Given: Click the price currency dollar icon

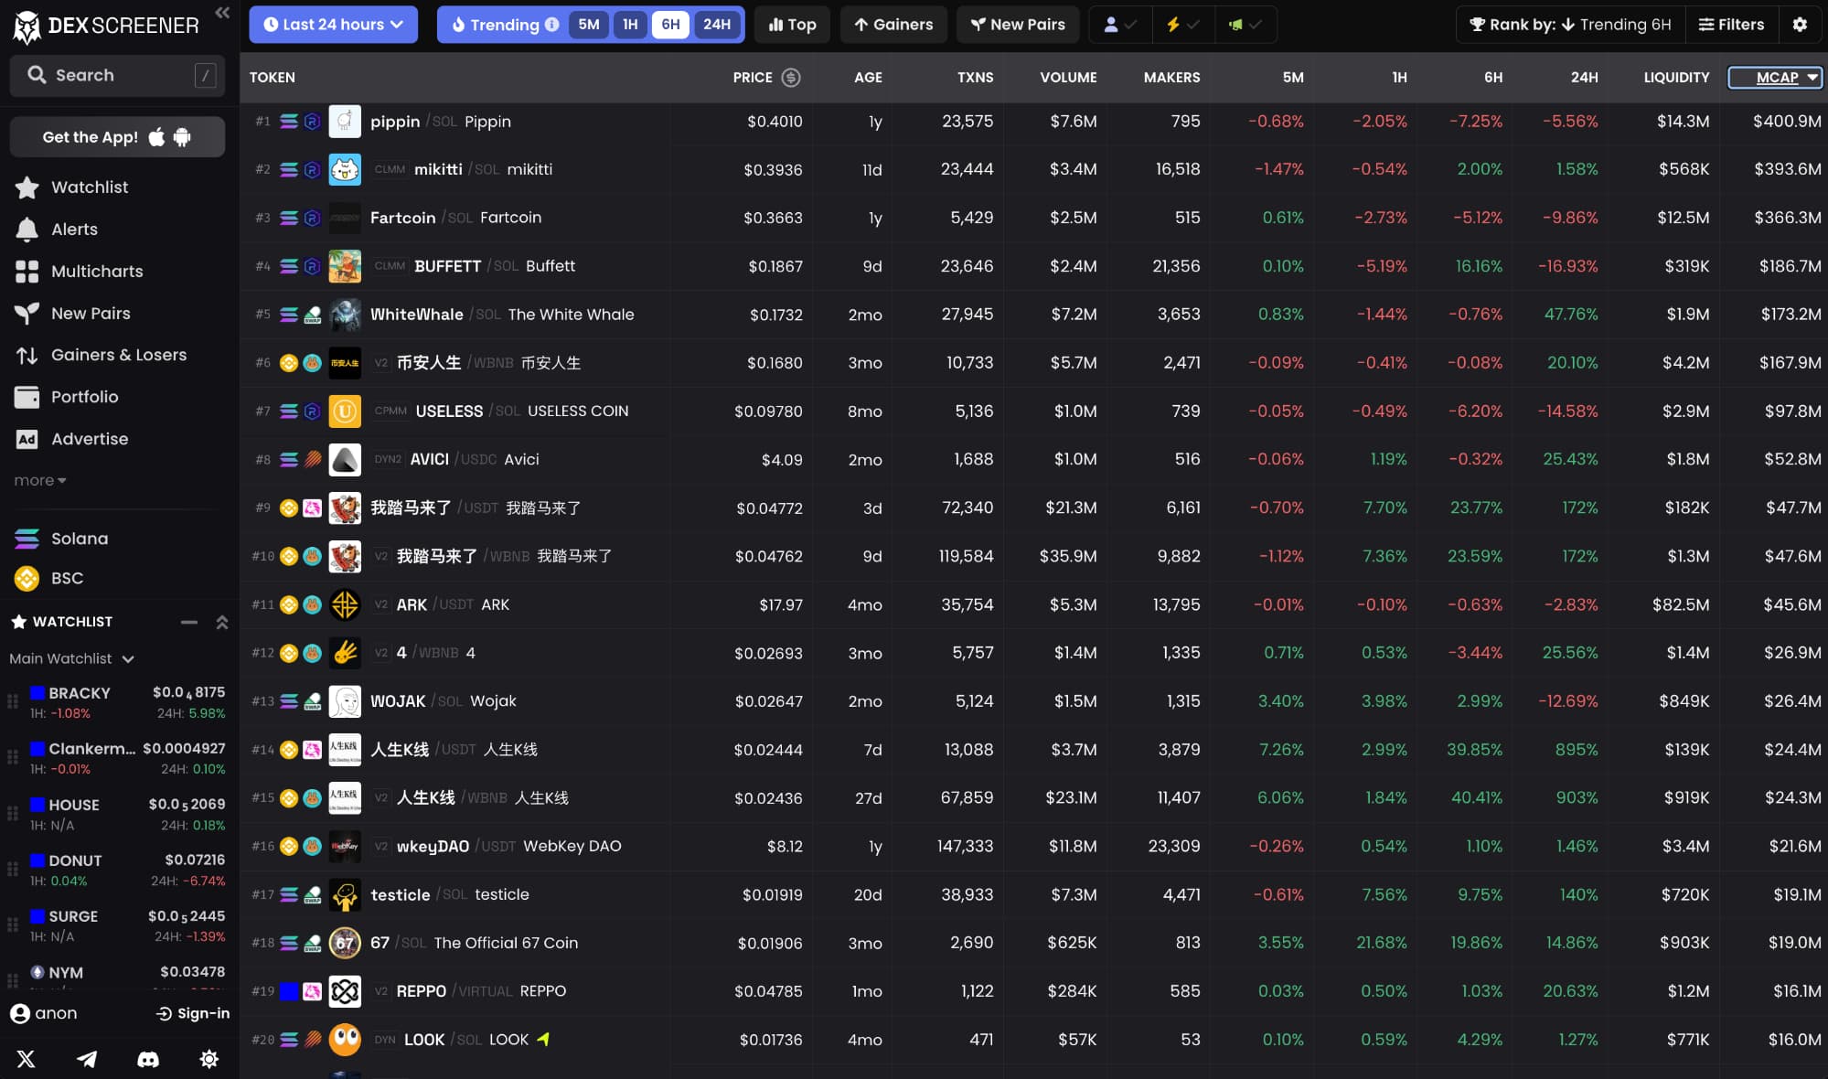Looking at the screenshot, I should (791, 78).
